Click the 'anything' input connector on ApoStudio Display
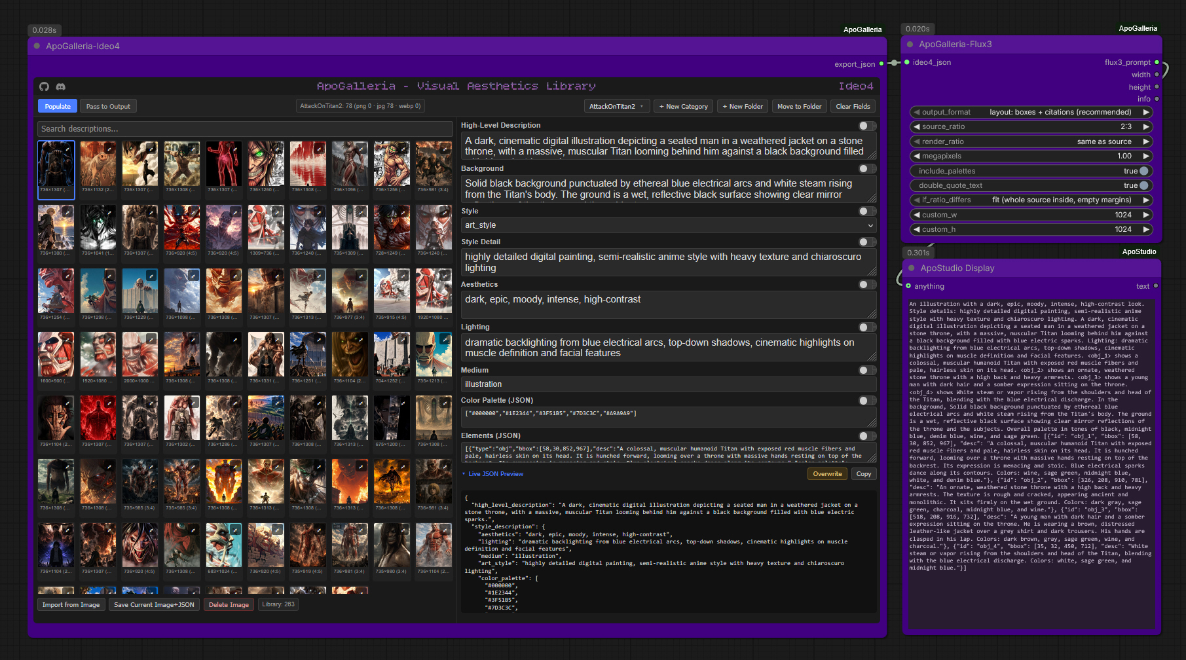This screenshot has height=660, width=1186. (x=908, y=285)
